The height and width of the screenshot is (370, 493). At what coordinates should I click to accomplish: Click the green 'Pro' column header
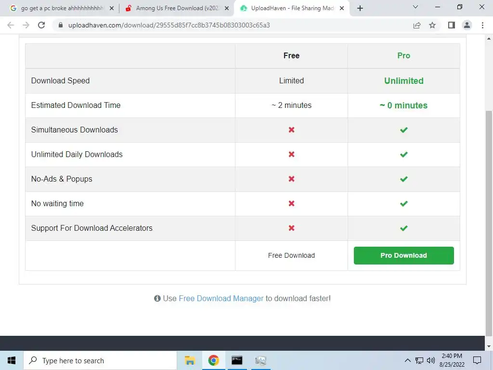pos(404,56)
